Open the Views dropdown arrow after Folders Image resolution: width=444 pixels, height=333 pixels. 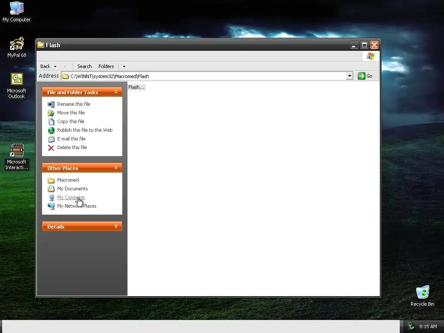pyautogui.click(x=124, y=66)
